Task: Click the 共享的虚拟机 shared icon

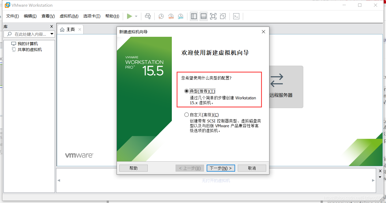Action: pos(14,50)
